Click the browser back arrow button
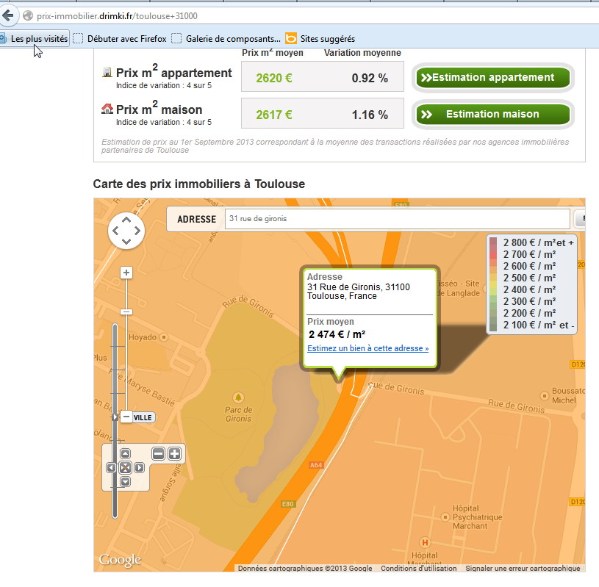 pos(8,15)
